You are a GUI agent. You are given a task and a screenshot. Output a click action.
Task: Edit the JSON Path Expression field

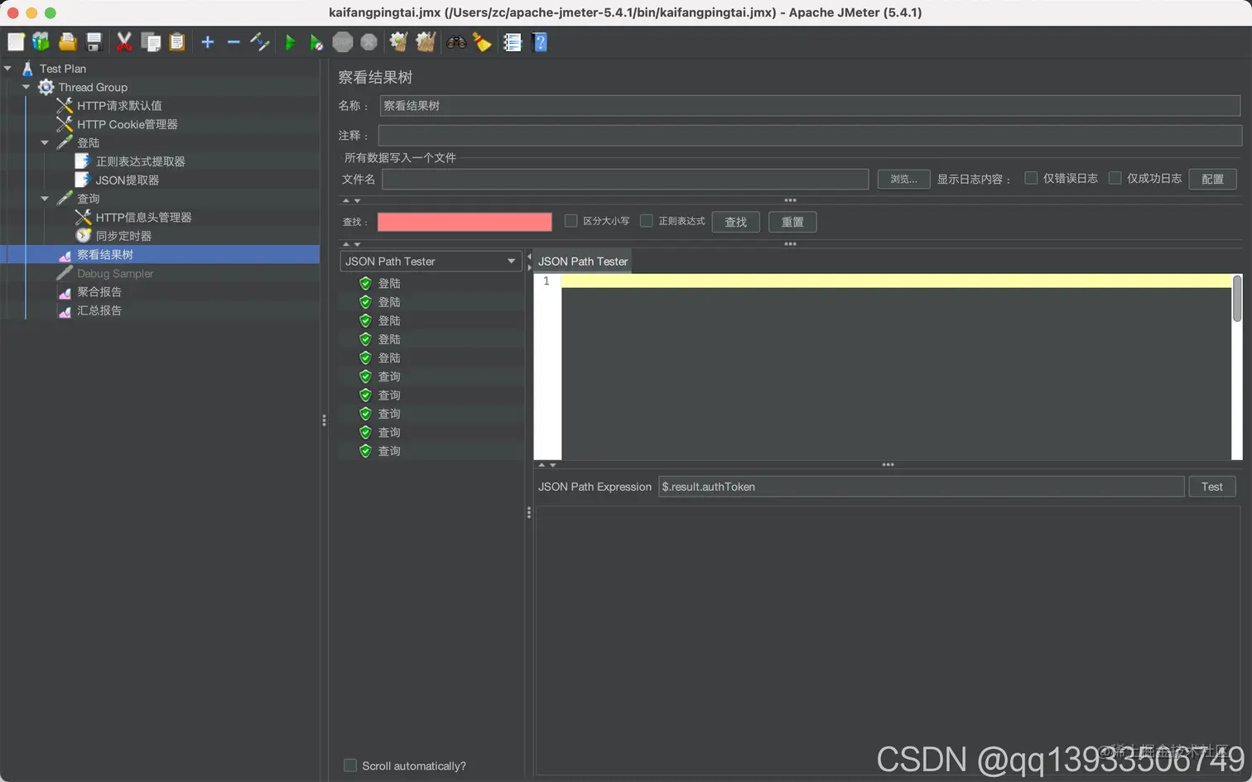(921, 487)
